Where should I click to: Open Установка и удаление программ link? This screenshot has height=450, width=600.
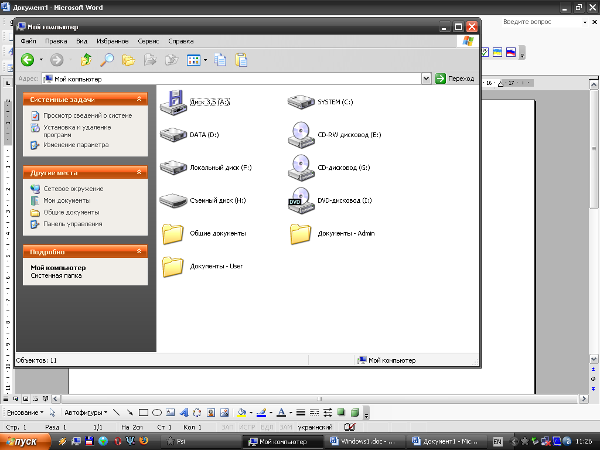tap(77, 131)
